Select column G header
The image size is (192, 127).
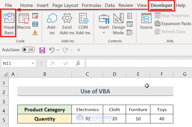(x=183, y=74)
